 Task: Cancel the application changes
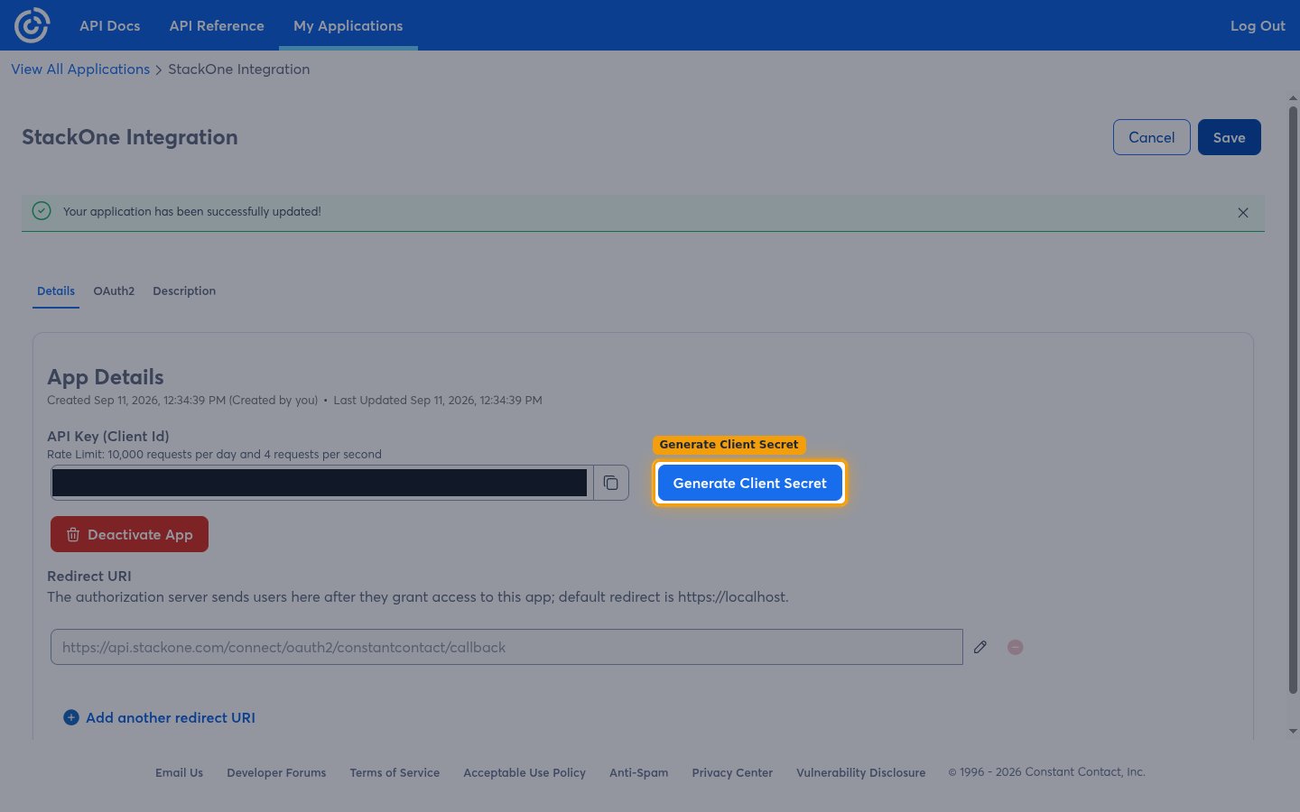(x=1152, y=137)
